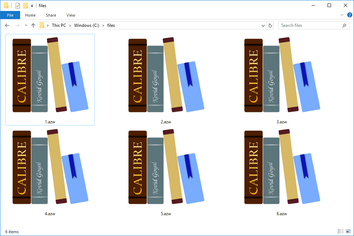This screenshot has height=236, width=354.
Task: Click the search magnifier in the search box
Action: [x=344, y=25]
